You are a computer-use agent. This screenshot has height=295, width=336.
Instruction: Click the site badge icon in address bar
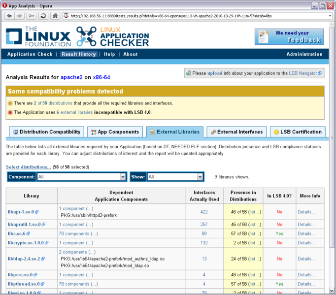tap(66, 16)
